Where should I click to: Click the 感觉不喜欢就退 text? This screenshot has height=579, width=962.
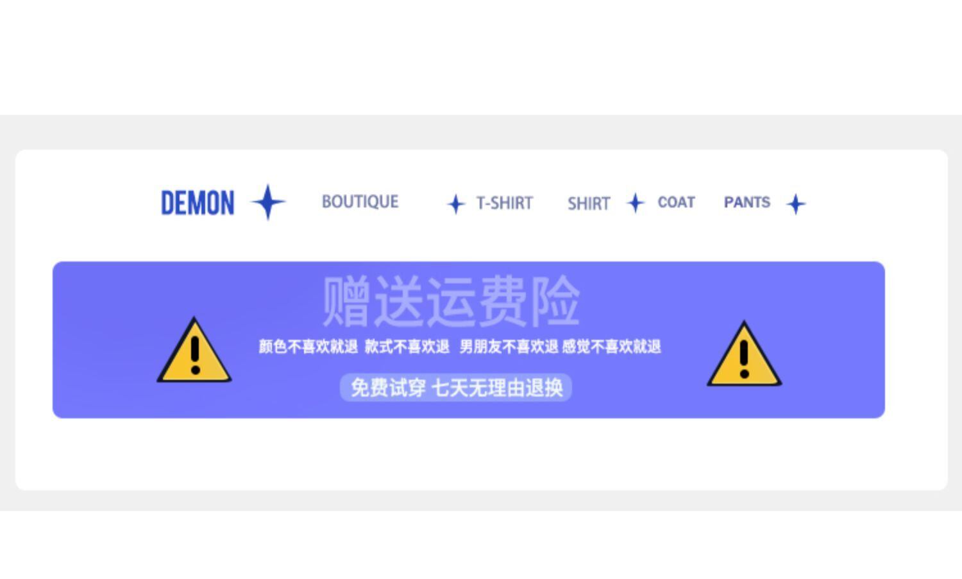(x=611, y=347)
